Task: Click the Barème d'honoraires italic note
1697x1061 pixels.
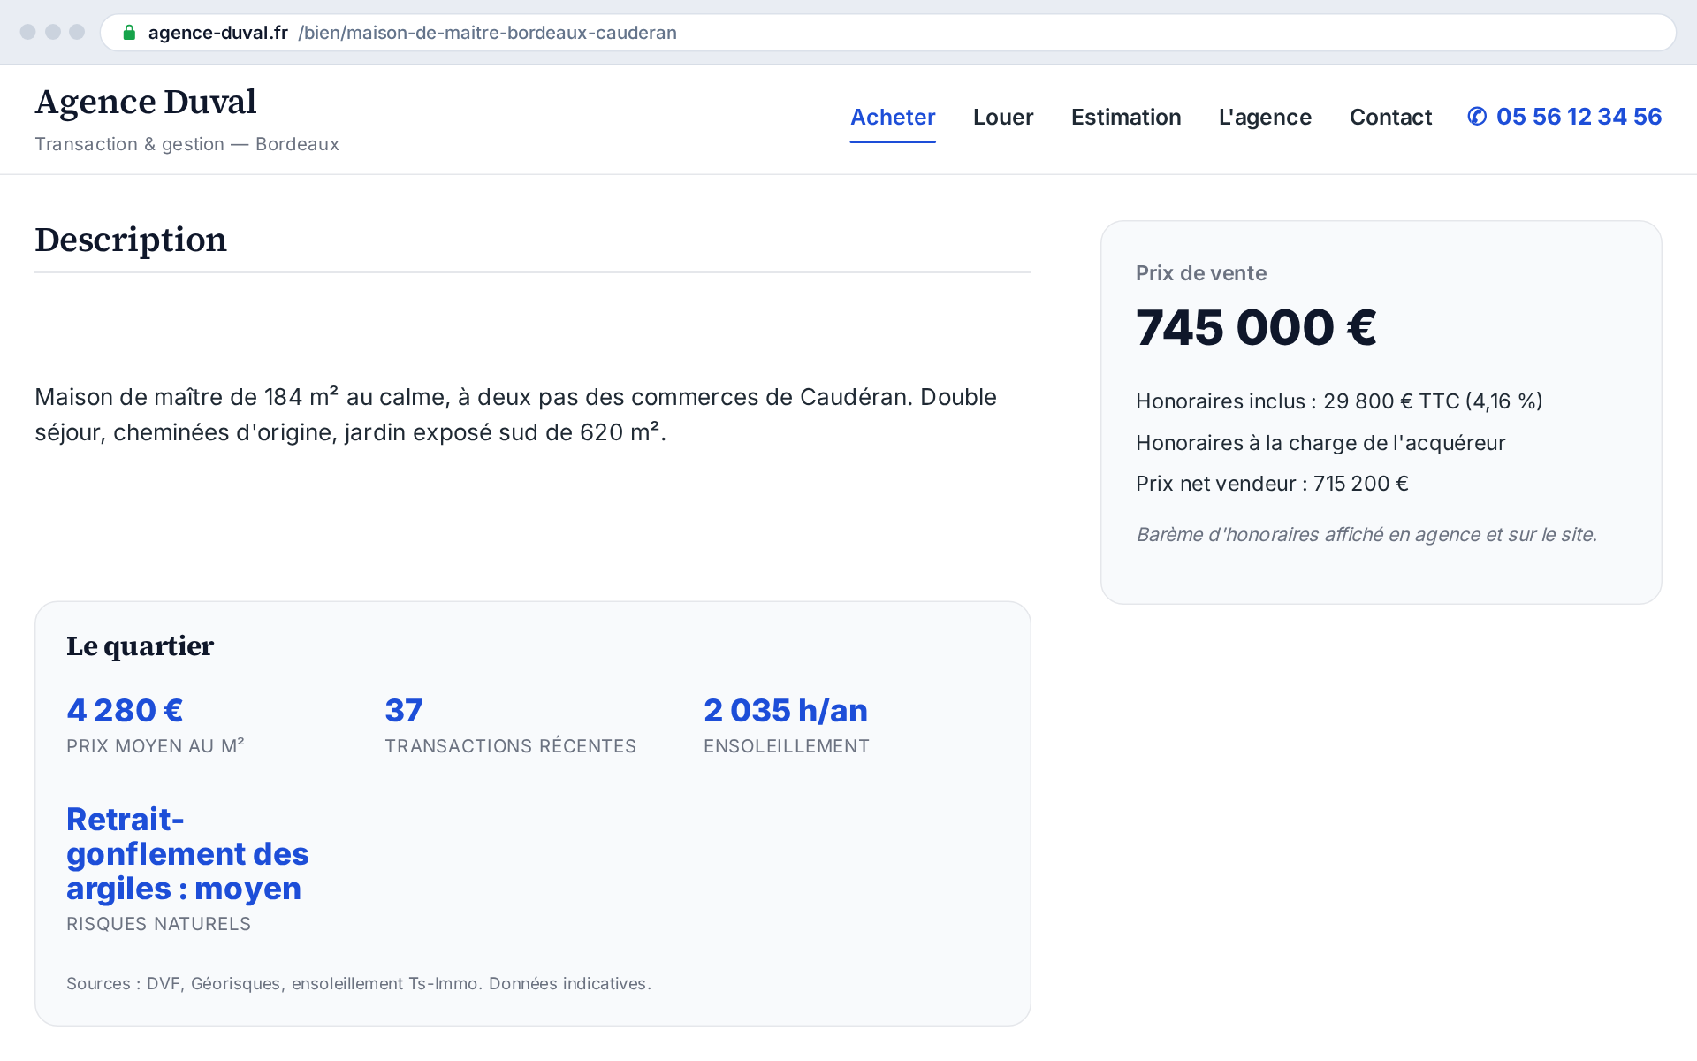Action: click(1366, 535)
